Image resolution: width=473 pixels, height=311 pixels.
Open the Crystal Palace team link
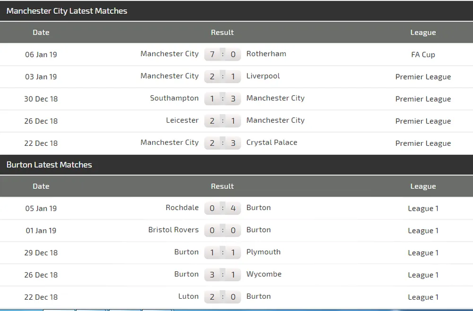point(272,142)
